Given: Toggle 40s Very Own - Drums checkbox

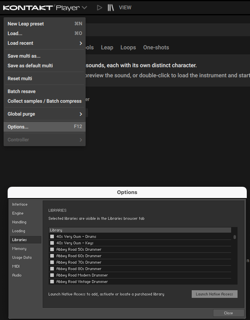Looking at the screenshot, I should click(x=52, y=237).
